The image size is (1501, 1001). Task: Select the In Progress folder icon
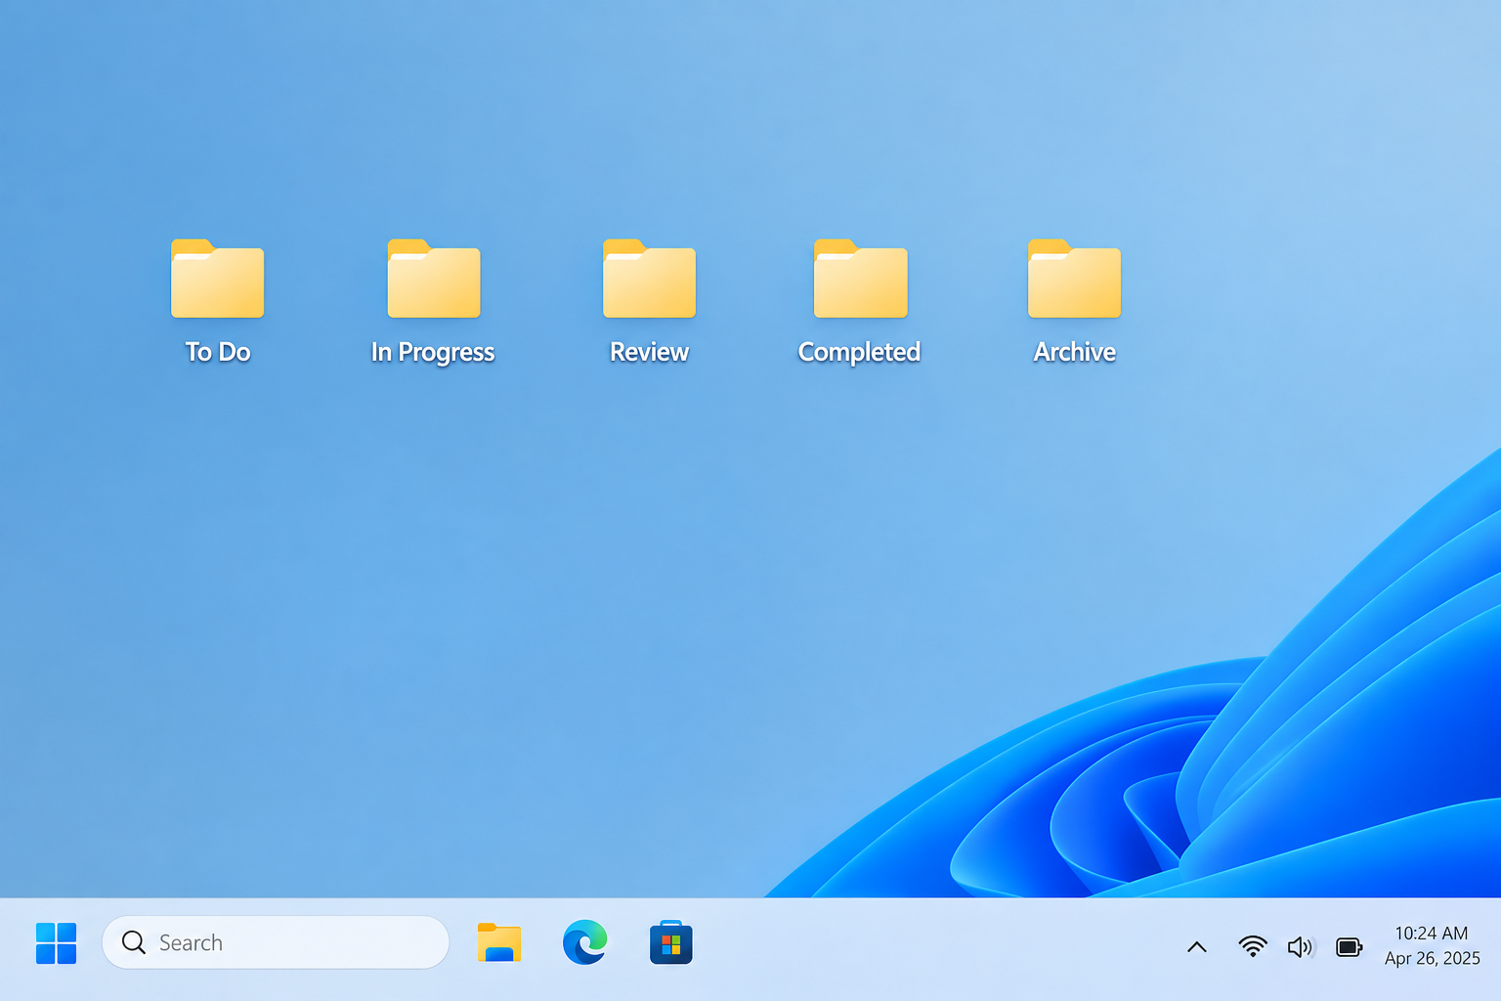coord(434,279)
